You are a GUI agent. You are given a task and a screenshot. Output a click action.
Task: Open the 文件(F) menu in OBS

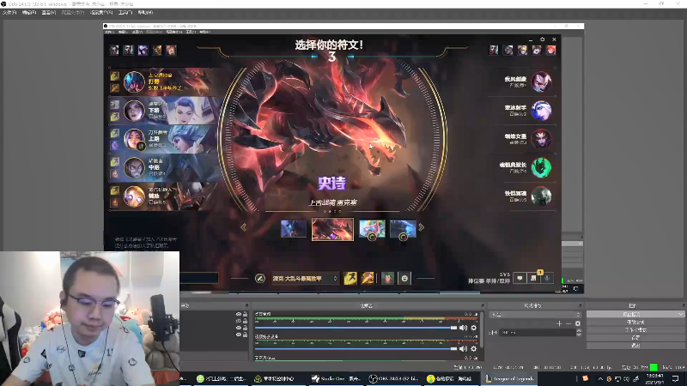(x=9, y=13)
